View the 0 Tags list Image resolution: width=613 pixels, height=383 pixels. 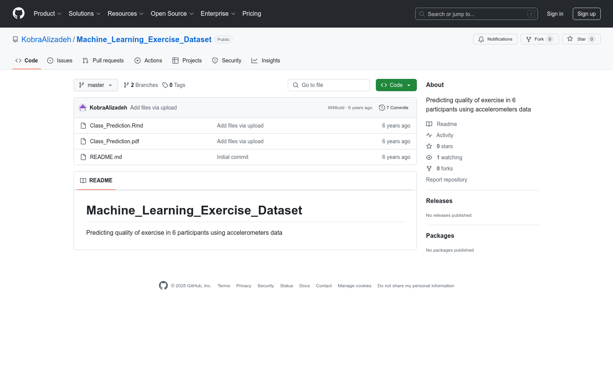point(174,85)
